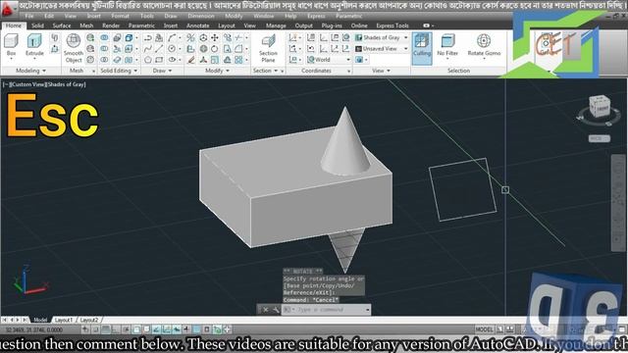The height and width of the screenshot is (353, 628).
Task: Click the coordinates readout in status bar
Action: pyautogui.click(x=34, y=330)
